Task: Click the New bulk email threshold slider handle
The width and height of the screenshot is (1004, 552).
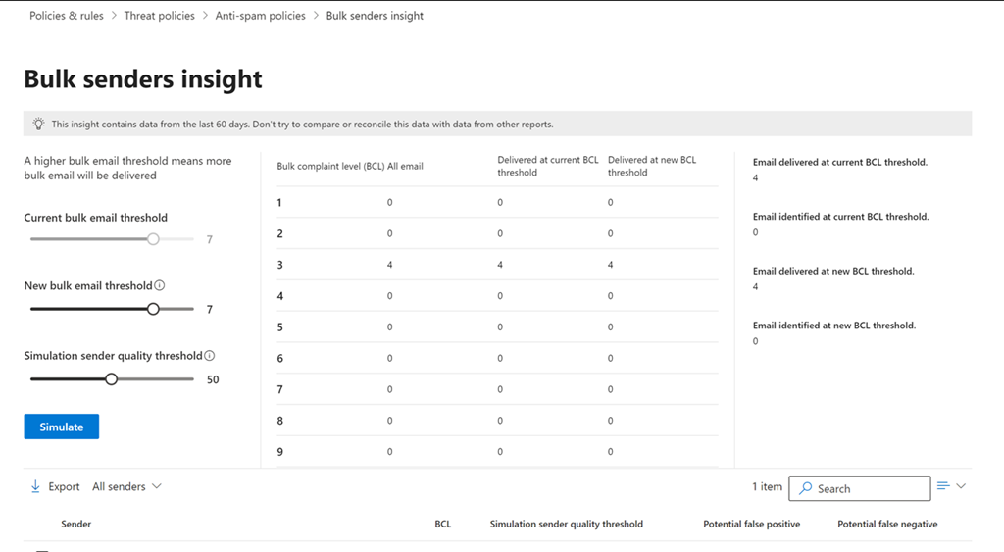Action: click(x=153, y=309)
